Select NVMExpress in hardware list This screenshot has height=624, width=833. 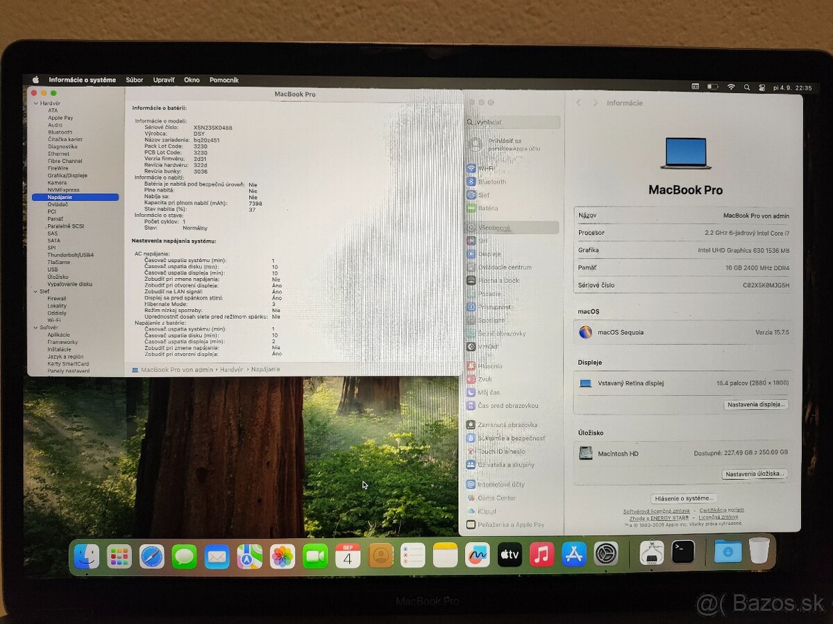(63, 190)
